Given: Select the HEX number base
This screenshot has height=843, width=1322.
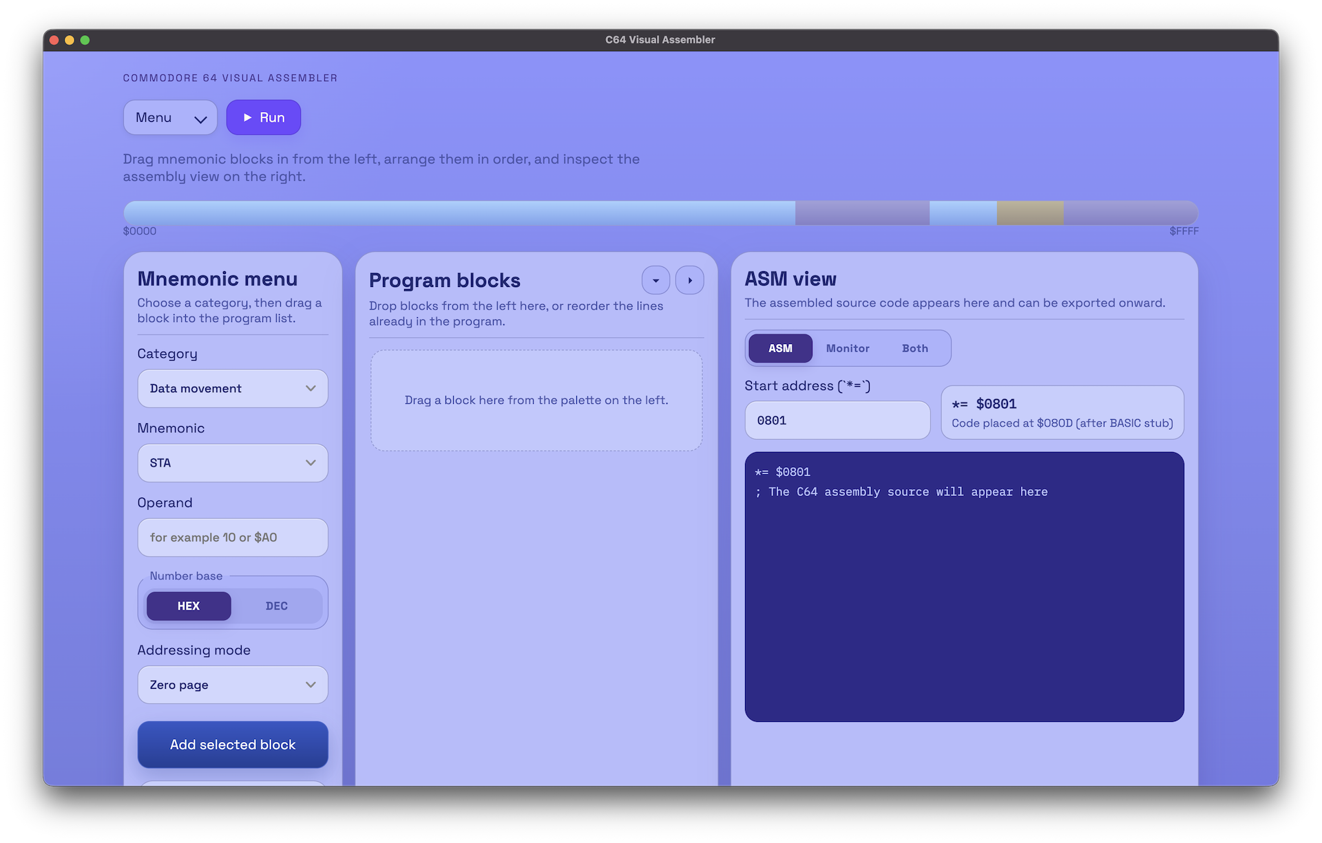Looking at the screenshot, I should tap(189, 606).
